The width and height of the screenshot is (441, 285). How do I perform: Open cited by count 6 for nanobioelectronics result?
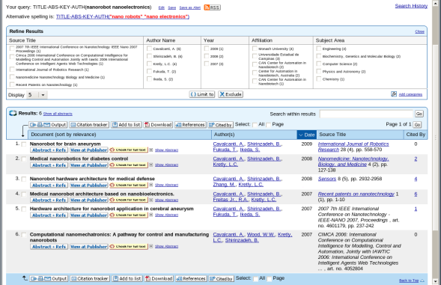[x=416, y=194]
